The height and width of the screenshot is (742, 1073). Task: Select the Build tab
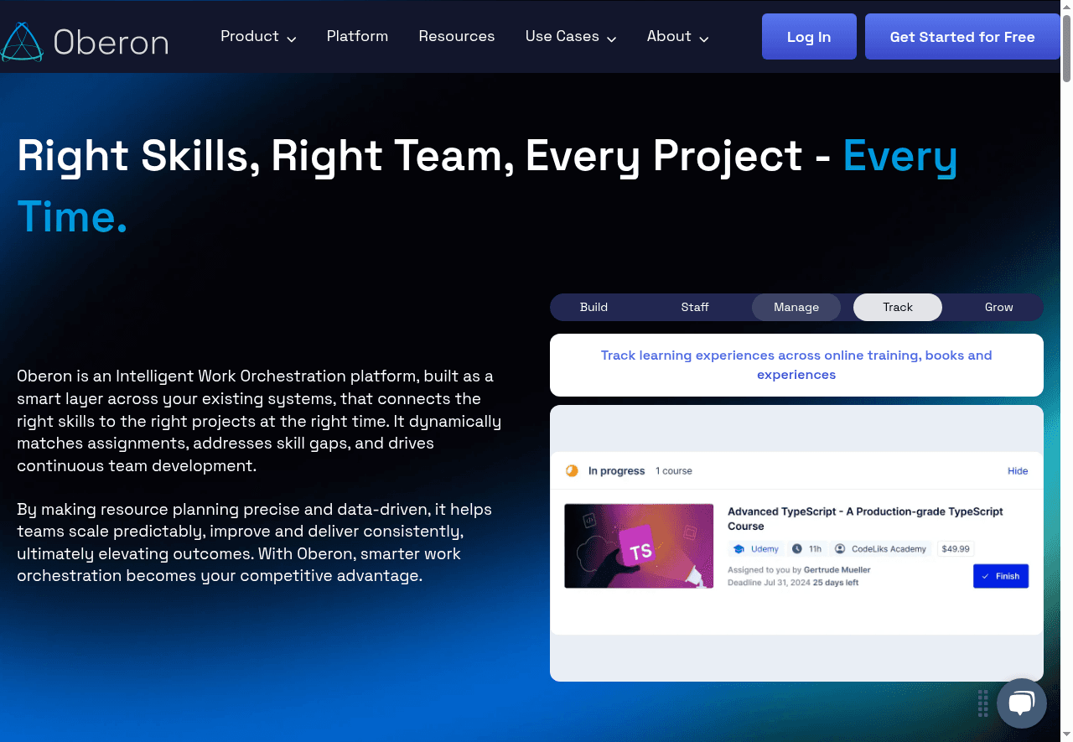point(594,307)
